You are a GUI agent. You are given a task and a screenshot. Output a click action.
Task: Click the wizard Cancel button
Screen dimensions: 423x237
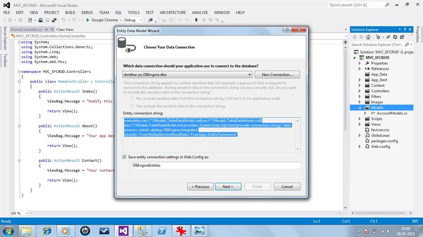(287, 187)
